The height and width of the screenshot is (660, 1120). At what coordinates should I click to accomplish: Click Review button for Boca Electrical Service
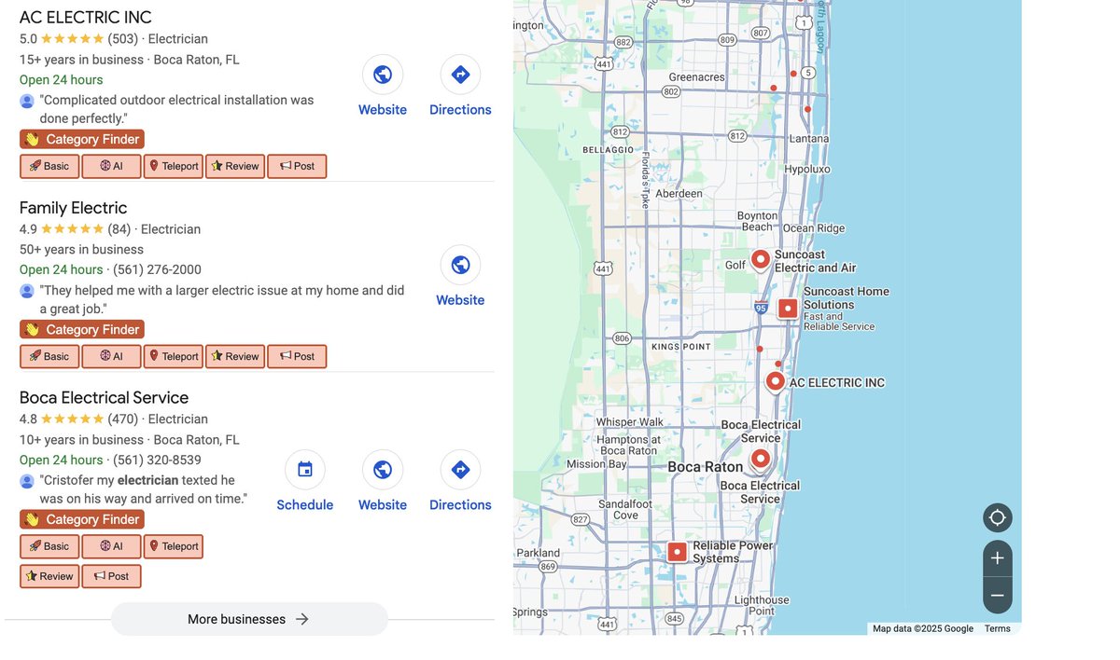click(49, 576)
